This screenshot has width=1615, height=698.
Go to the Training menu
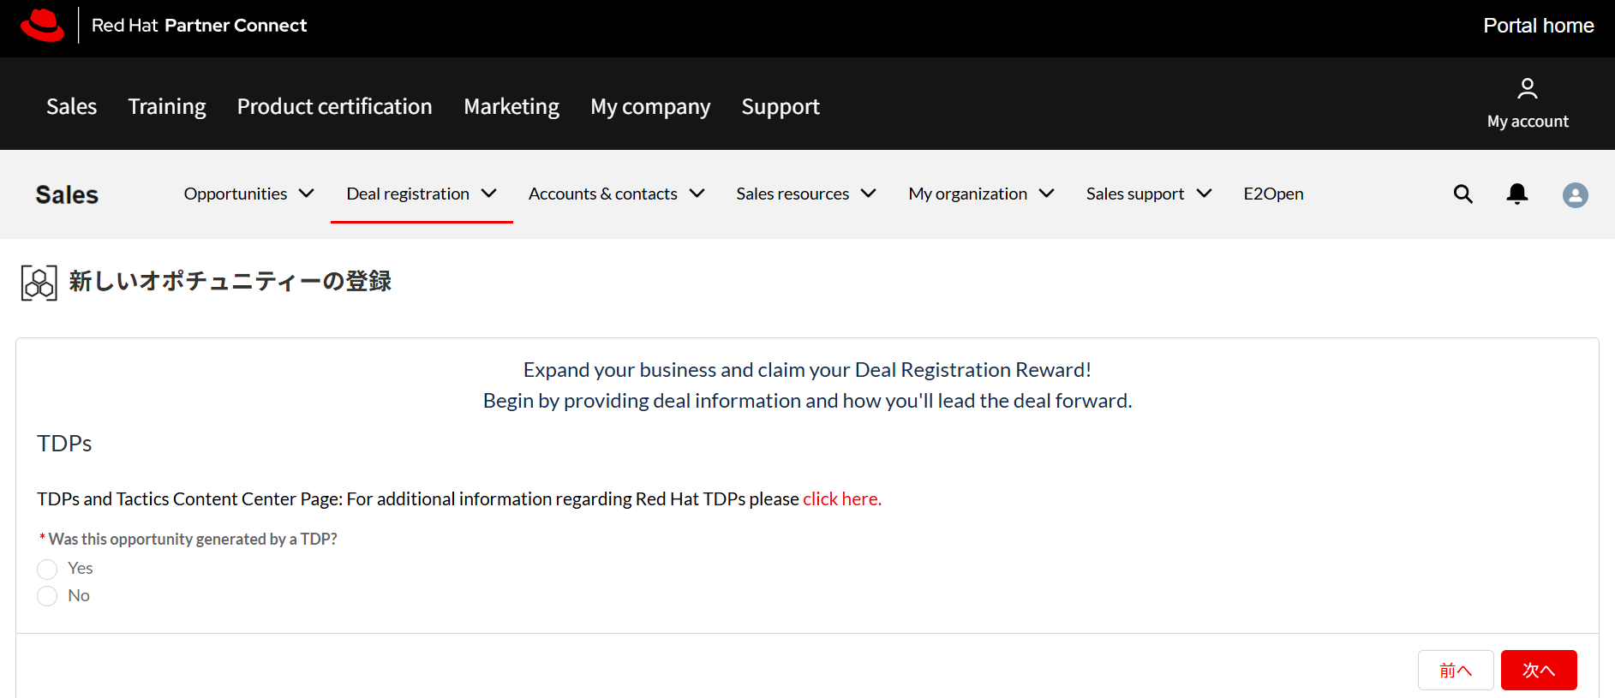point(167,106)
